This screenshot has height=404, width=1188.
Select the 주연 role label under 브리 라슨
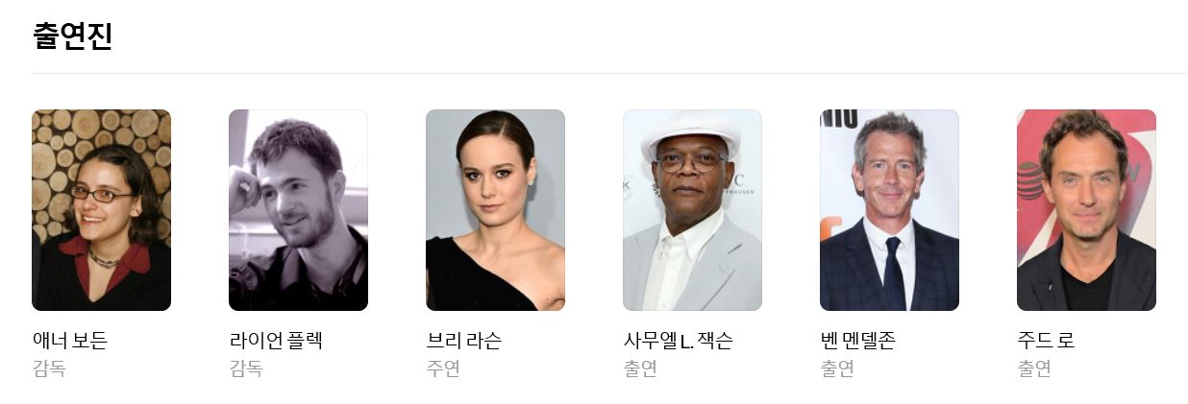[x=443, y=368]
